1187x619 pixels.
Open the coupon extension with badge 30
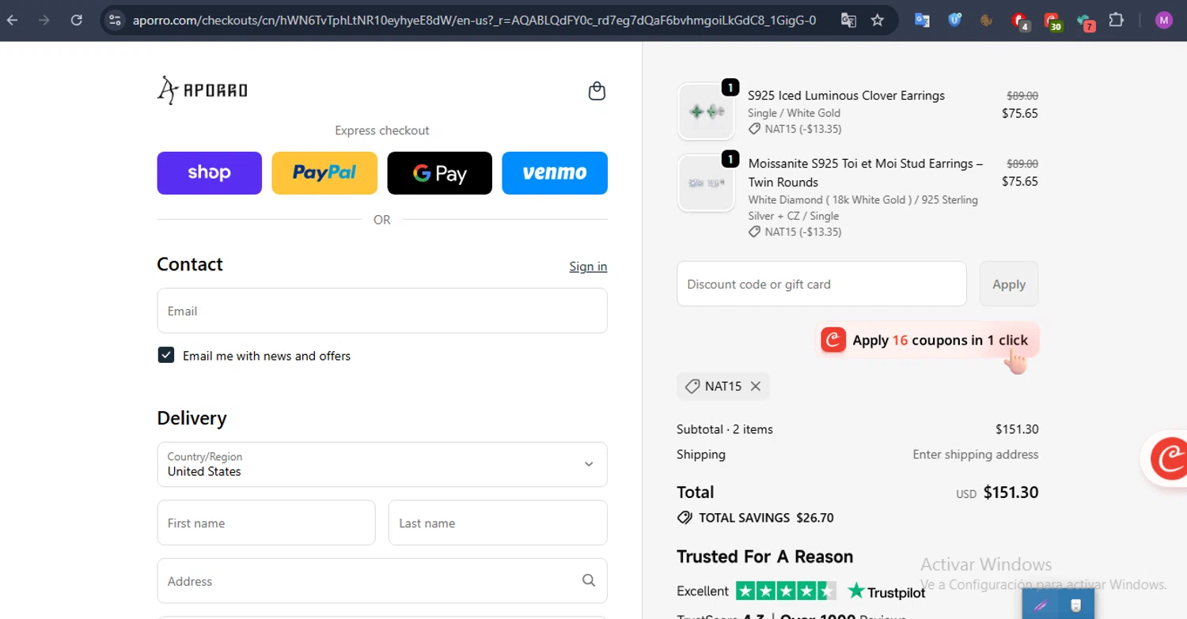(1052, 21)
